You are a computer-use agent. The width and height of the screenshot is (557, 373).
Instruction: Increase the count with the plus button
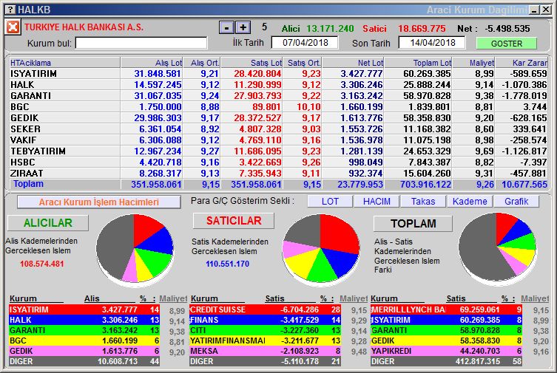pos(243,27)
